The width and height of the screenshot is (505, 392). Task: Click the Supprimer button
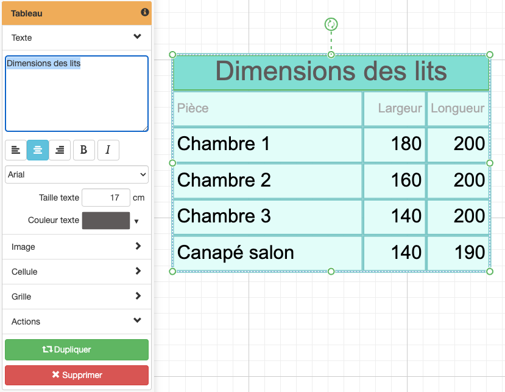[76, 375]
